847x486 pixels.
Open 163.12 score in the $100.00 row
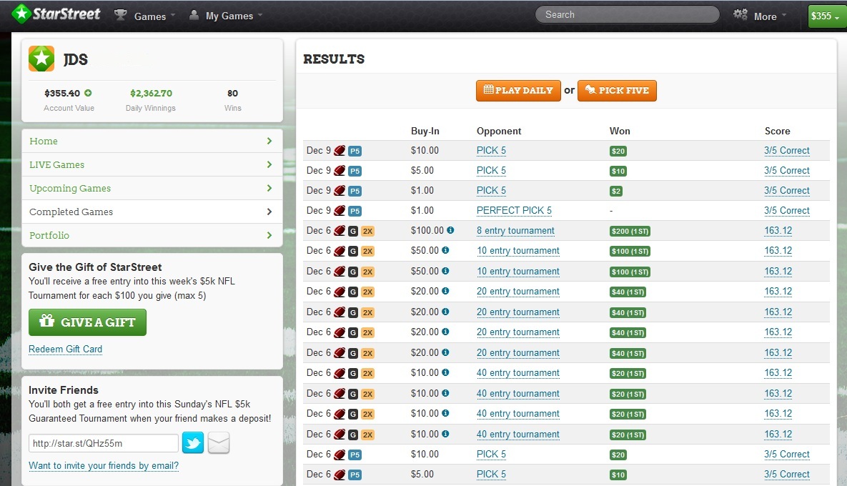778,231
